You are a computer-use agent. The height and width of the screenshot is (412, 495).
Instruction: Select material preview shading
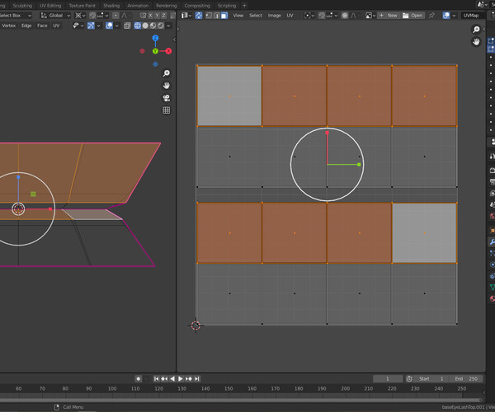[153, 26]
